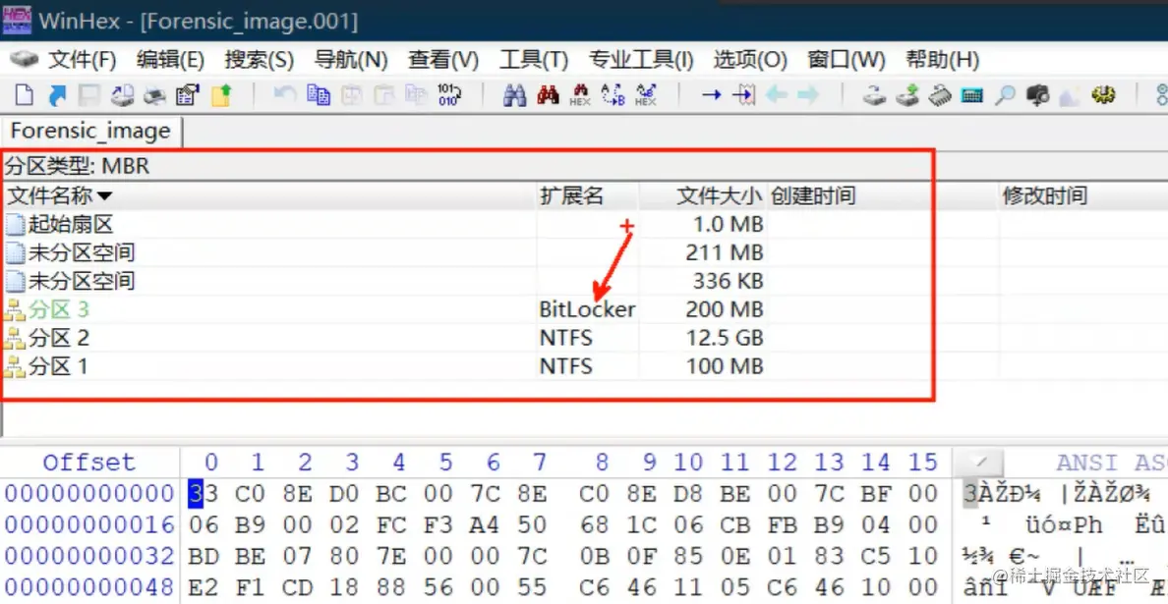Launch the calculator tool icon
Image resolution: width=1168 pixels, height=604 pixels.
pos(971,95)
